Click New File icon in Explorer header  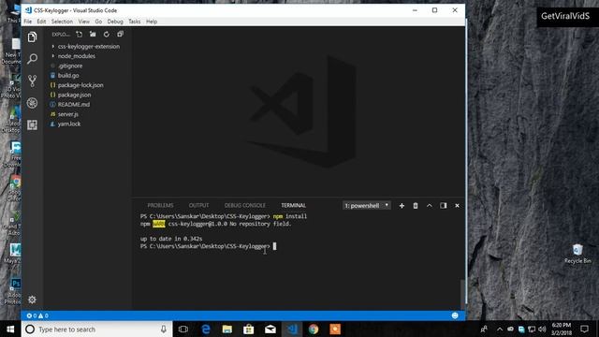pos(79,35)
